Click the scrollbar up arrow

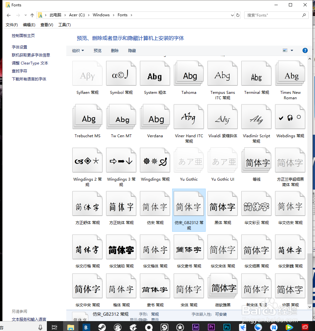pyautogui.click(x=310, y=59)
